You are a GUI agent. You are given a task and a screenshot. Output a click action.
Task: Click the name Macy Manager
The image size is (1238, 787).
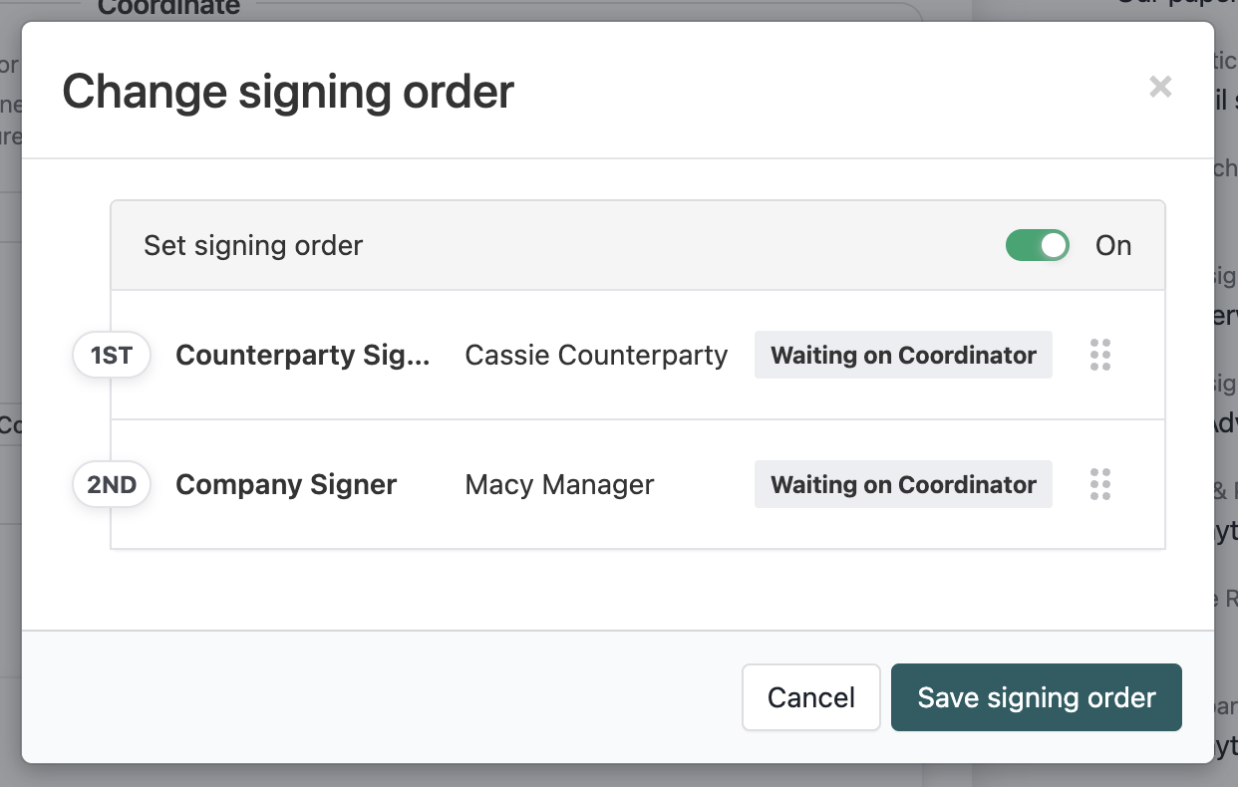(559, 485)
